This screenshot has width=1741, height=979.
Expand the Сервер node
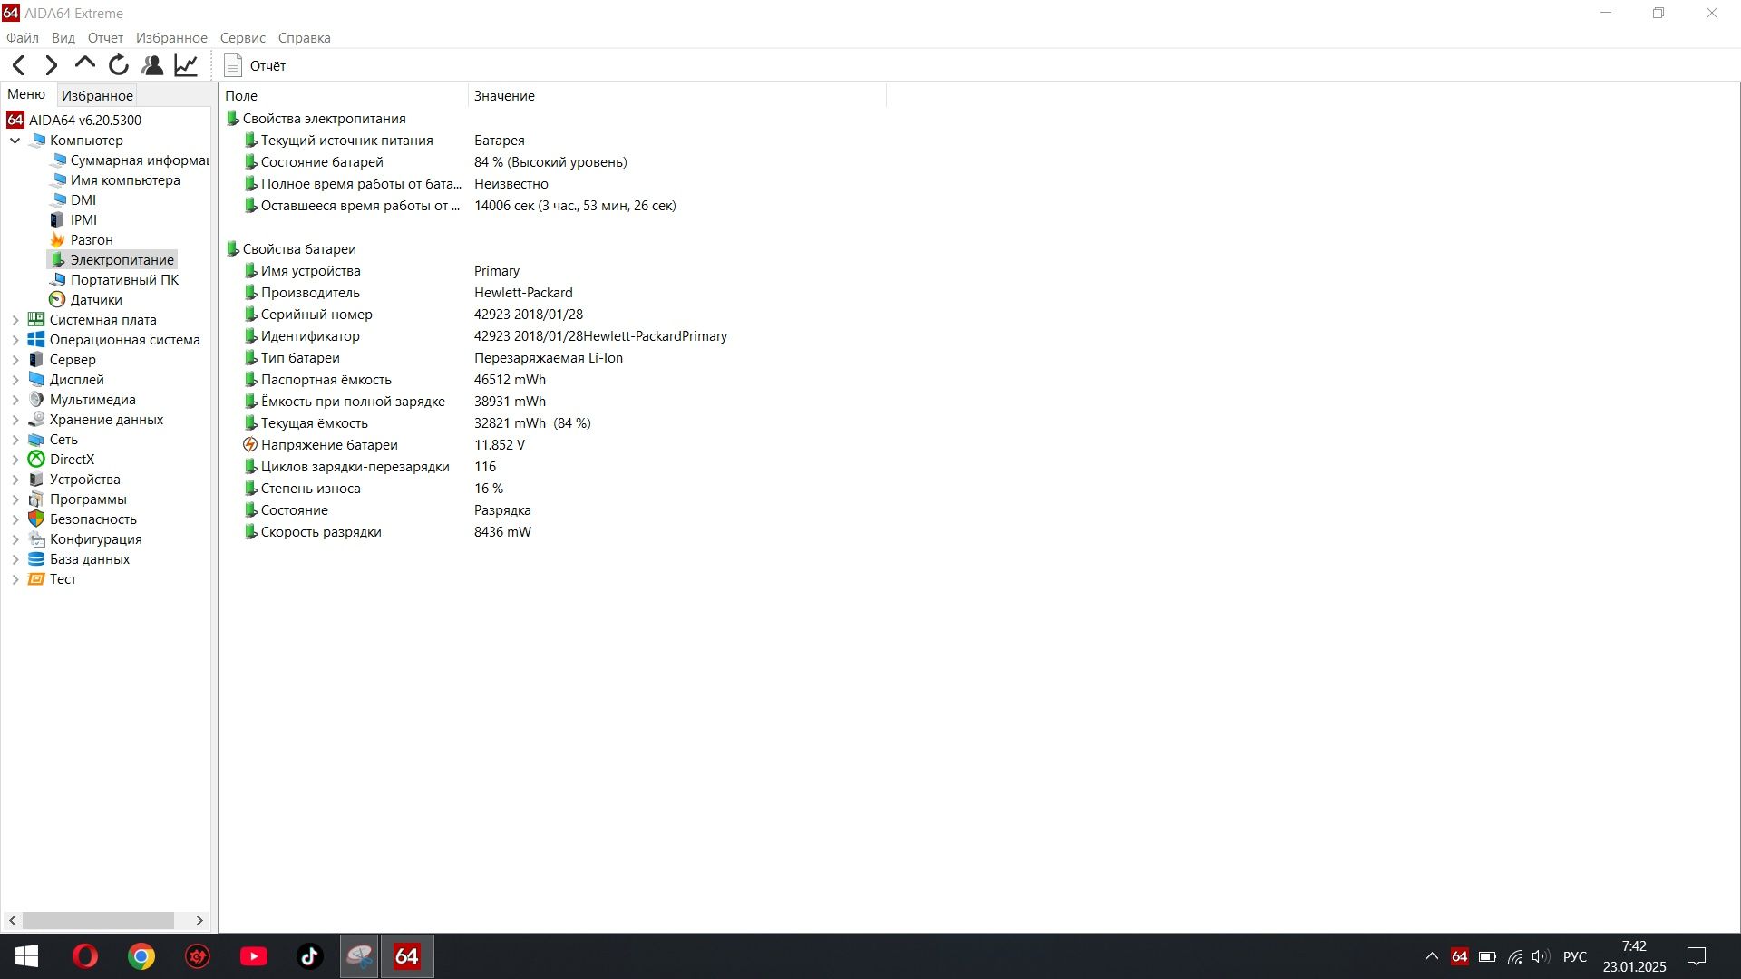(15, 360)
